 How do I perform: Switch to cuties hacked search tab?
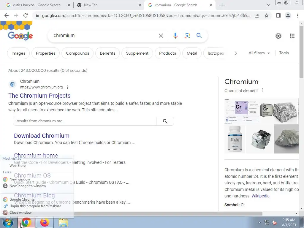pyautogui.click(x=37, y=5)
